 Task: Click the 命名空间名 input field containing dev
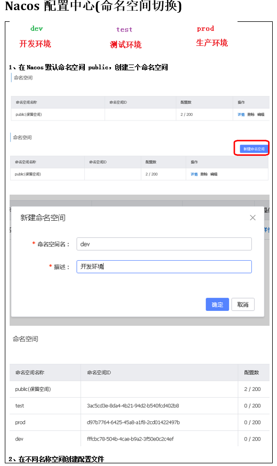(x=164, y=244)
